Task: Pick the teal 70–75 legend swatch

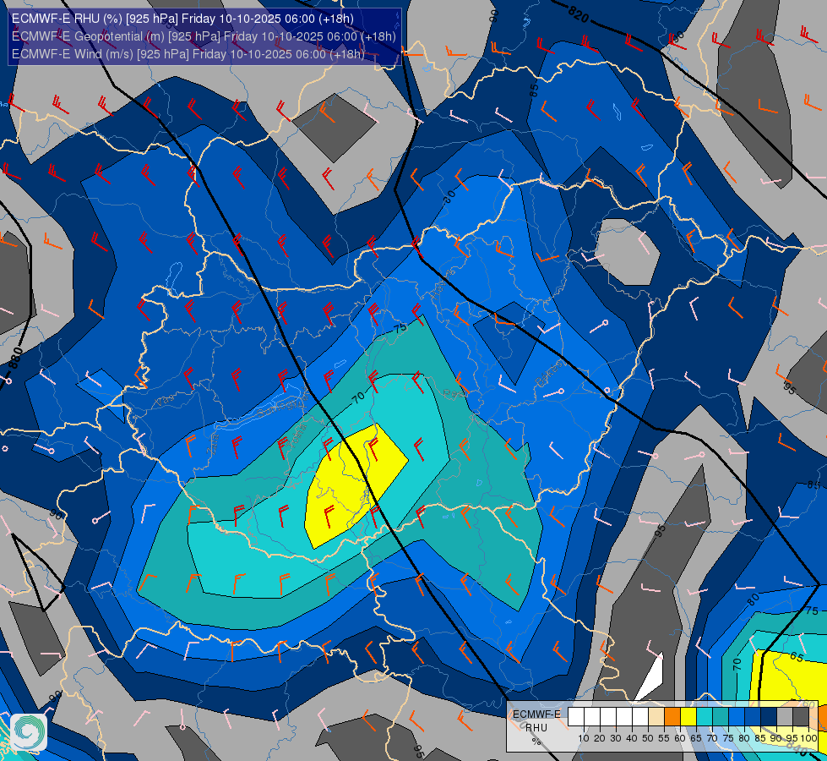Action: pyautogui.click(x=721, y=716)
